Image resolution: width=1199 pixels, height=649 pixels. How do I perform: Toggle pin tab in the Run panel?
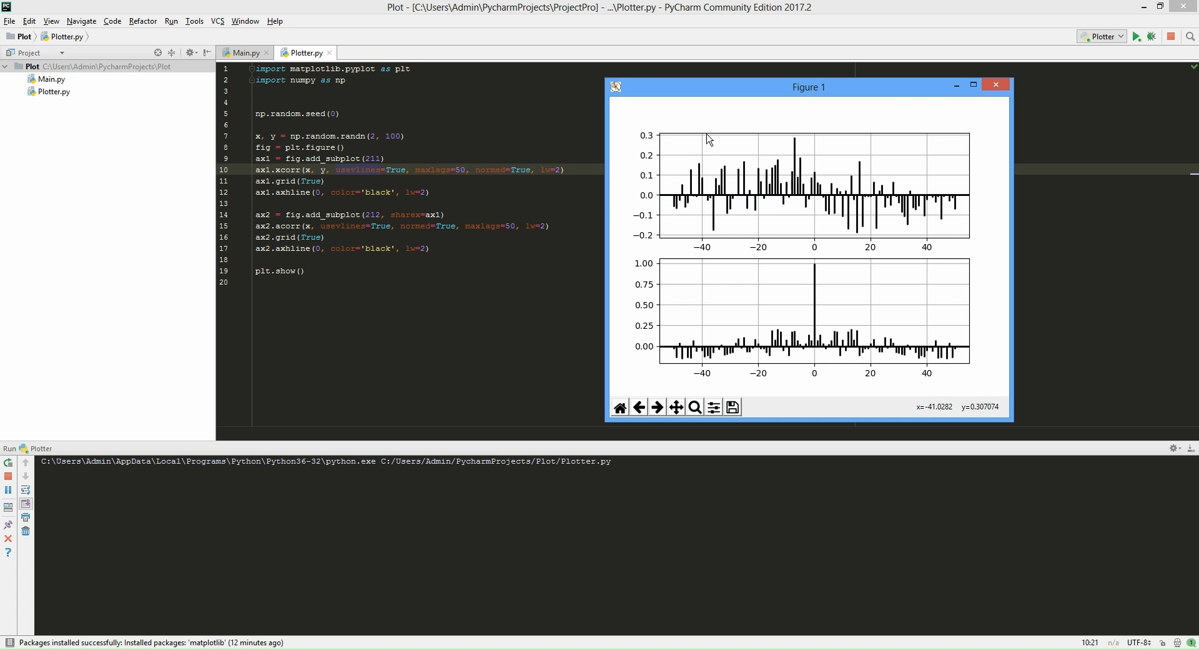pos(8,525)
